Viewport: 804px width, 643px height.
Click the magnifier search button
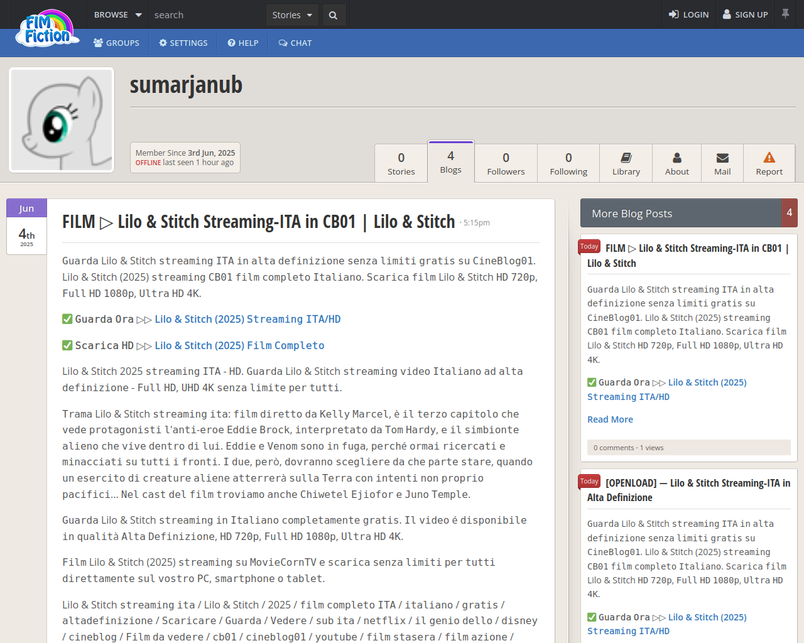pos(333,15)
